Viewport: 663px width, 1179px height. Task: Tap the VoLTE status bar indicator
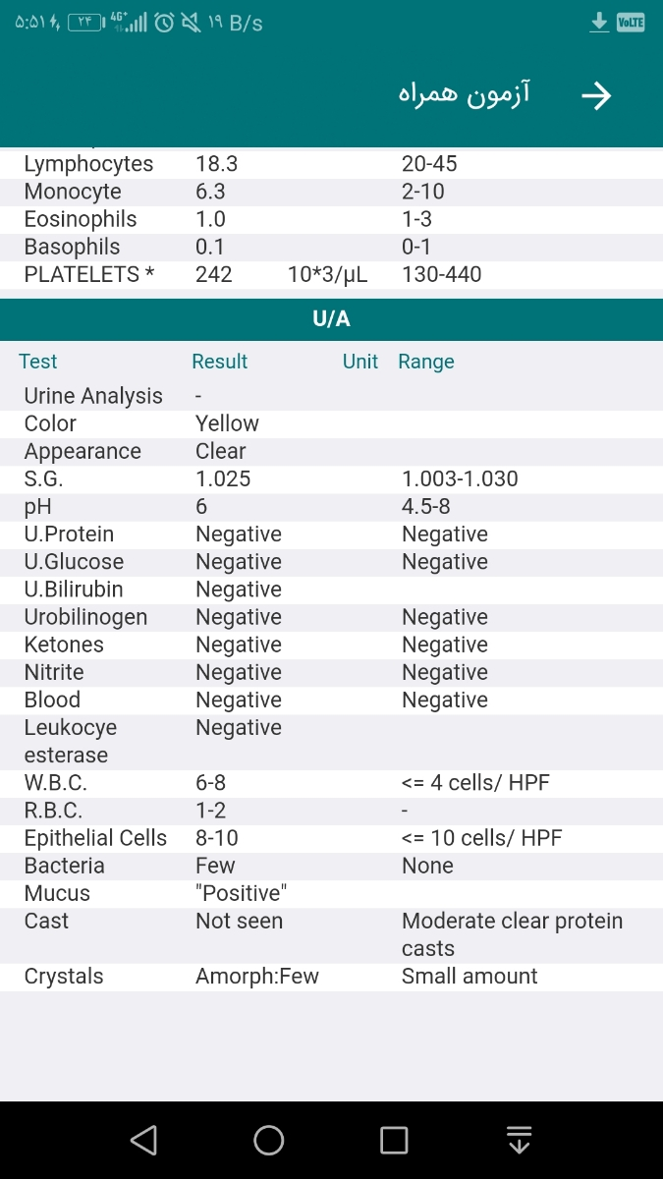pos(631,23)
